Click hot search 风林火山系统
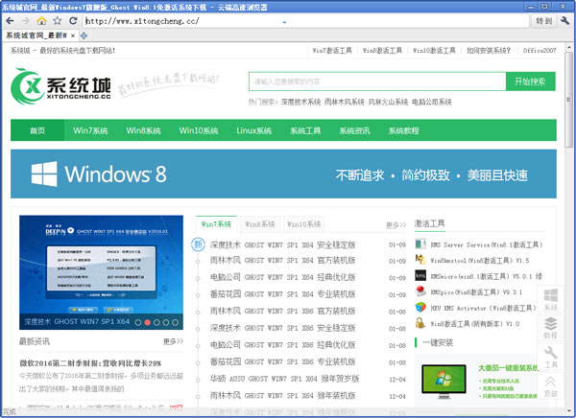Viewport: 576px width, 418px height. (x=388, y=102)
